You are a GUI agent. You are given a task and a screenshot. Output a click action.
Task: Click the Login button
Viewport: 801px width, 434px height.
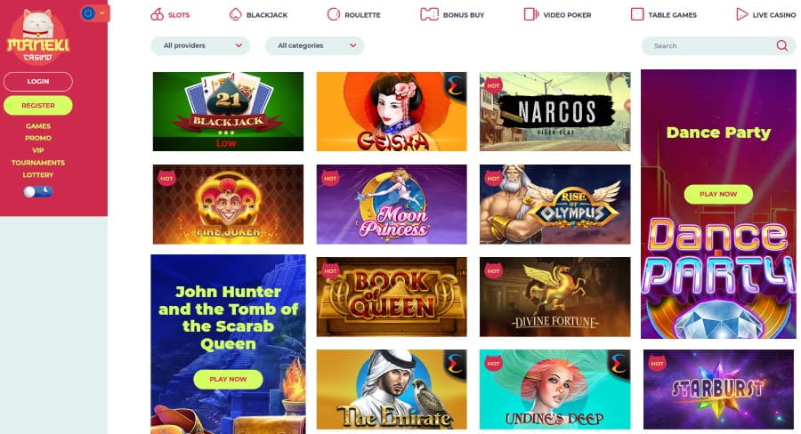38,82
